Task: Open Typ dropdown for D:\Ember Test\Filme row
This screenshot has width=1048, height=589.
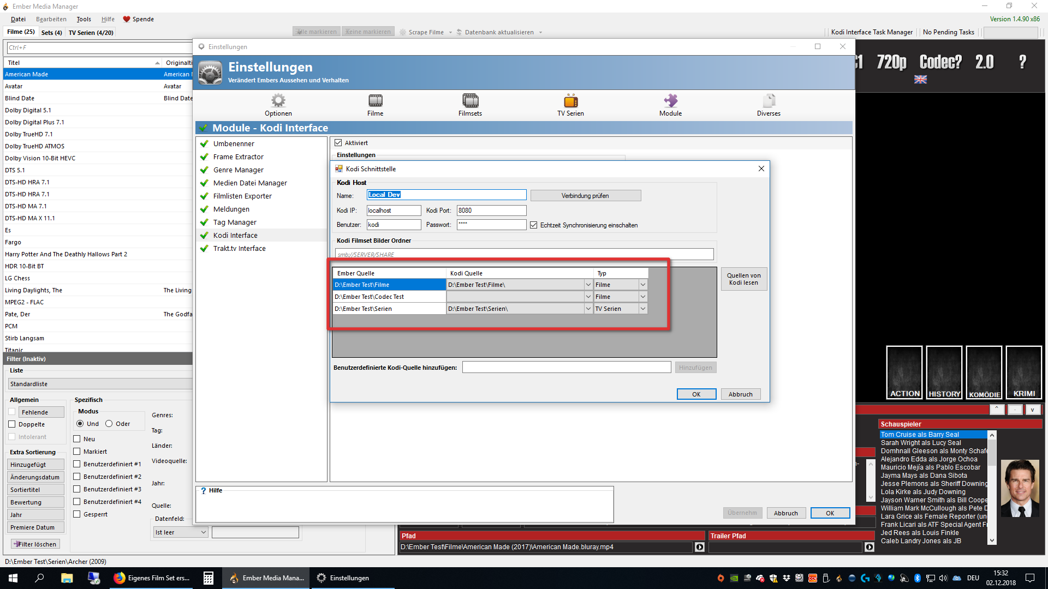Action: [x=643, y=285]
